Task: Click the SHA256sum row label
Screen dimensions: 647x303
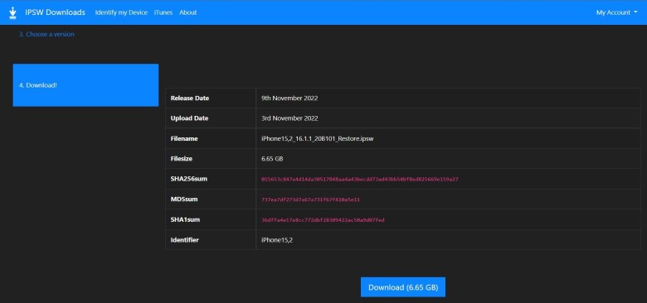Action: (x=186, y=179)
